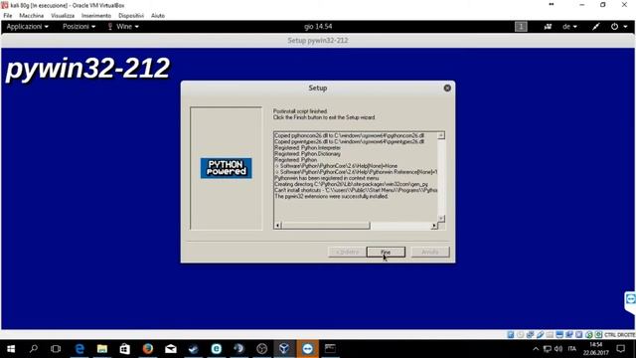Click left arrow of log horizontal scrollbar

point(278,226)
